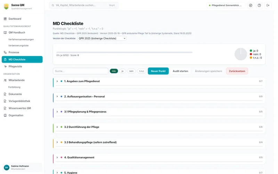Expand section 4. Qualitätsmanagement
This screenshot has height=174, width=278.
click(57, 157)
